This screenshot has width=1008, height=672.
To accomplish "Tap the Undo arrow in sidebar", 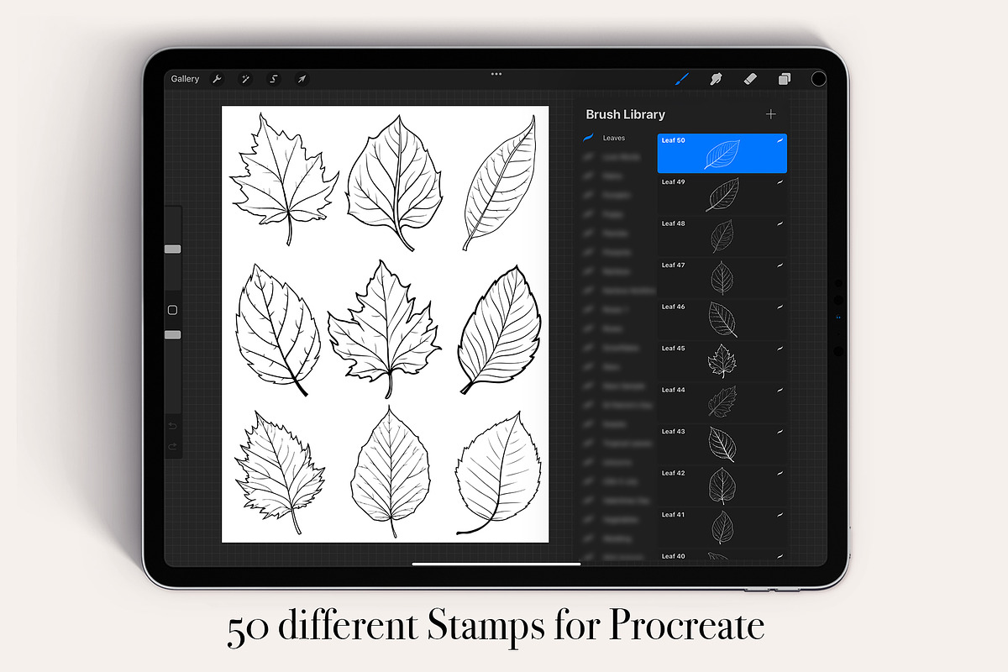I will (172, 426).
